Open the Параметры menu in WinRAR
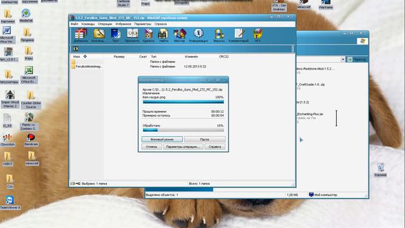Screen dimensions: 405x228 pos(143,24)
